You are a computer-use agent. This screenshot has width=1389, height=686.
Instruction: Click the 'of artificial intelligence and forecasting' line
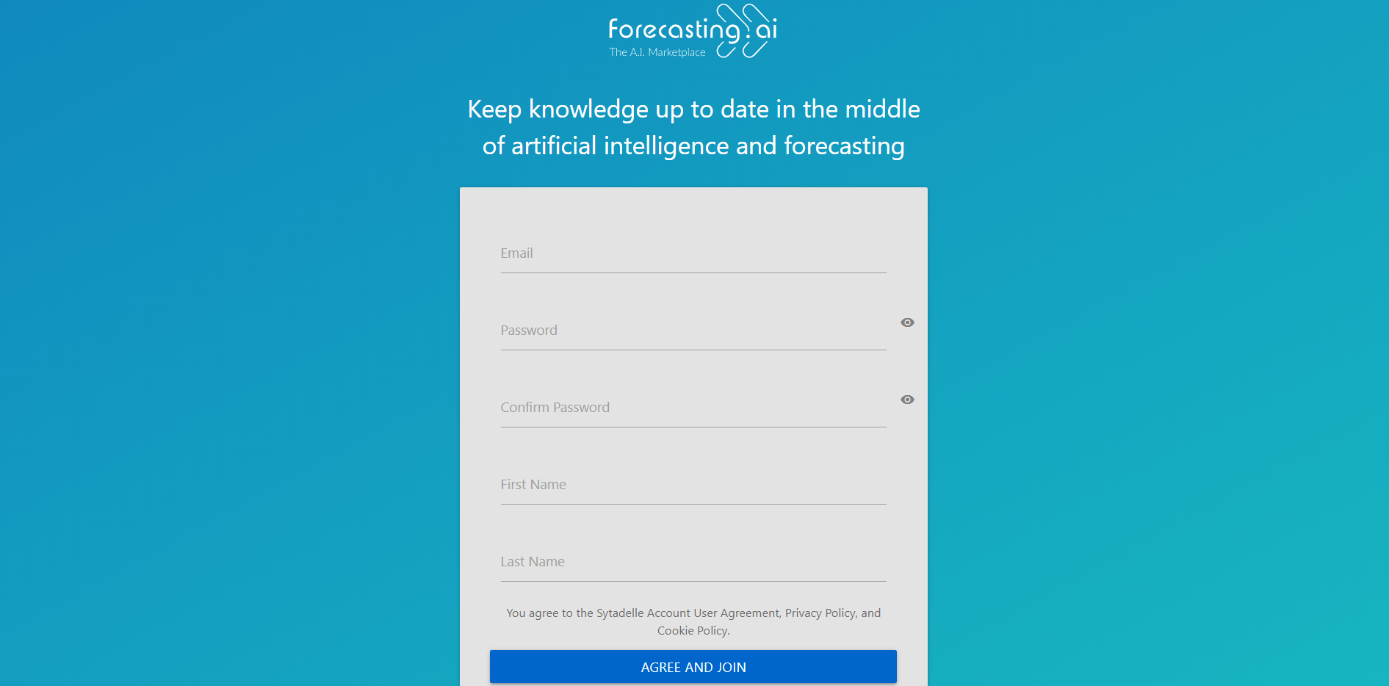693,146
